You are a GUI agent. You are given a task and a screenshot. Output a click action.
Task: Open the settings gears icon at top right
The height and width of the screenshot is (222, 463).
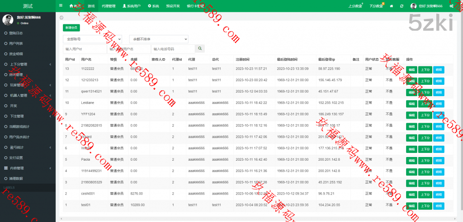[452, 6]
